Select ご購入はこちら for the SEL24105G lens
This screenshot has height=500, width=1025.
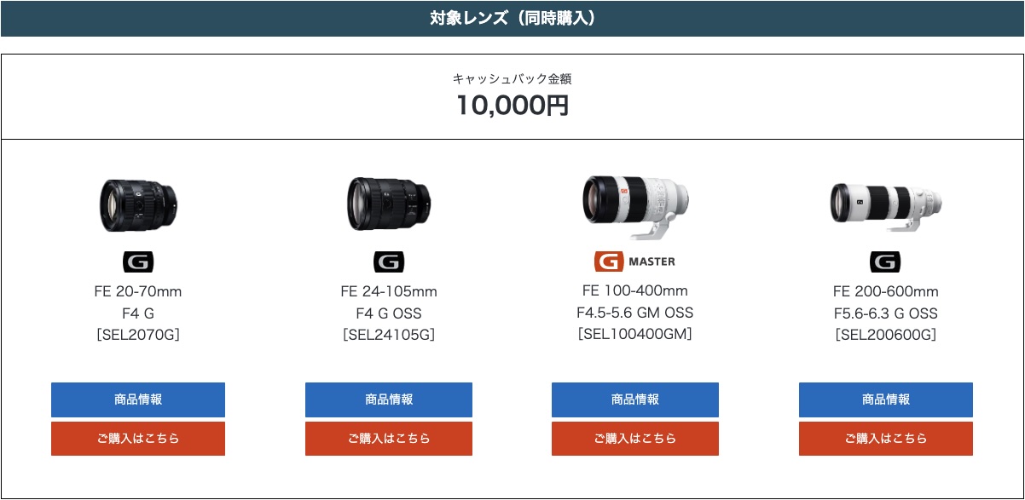pos(389,439)
